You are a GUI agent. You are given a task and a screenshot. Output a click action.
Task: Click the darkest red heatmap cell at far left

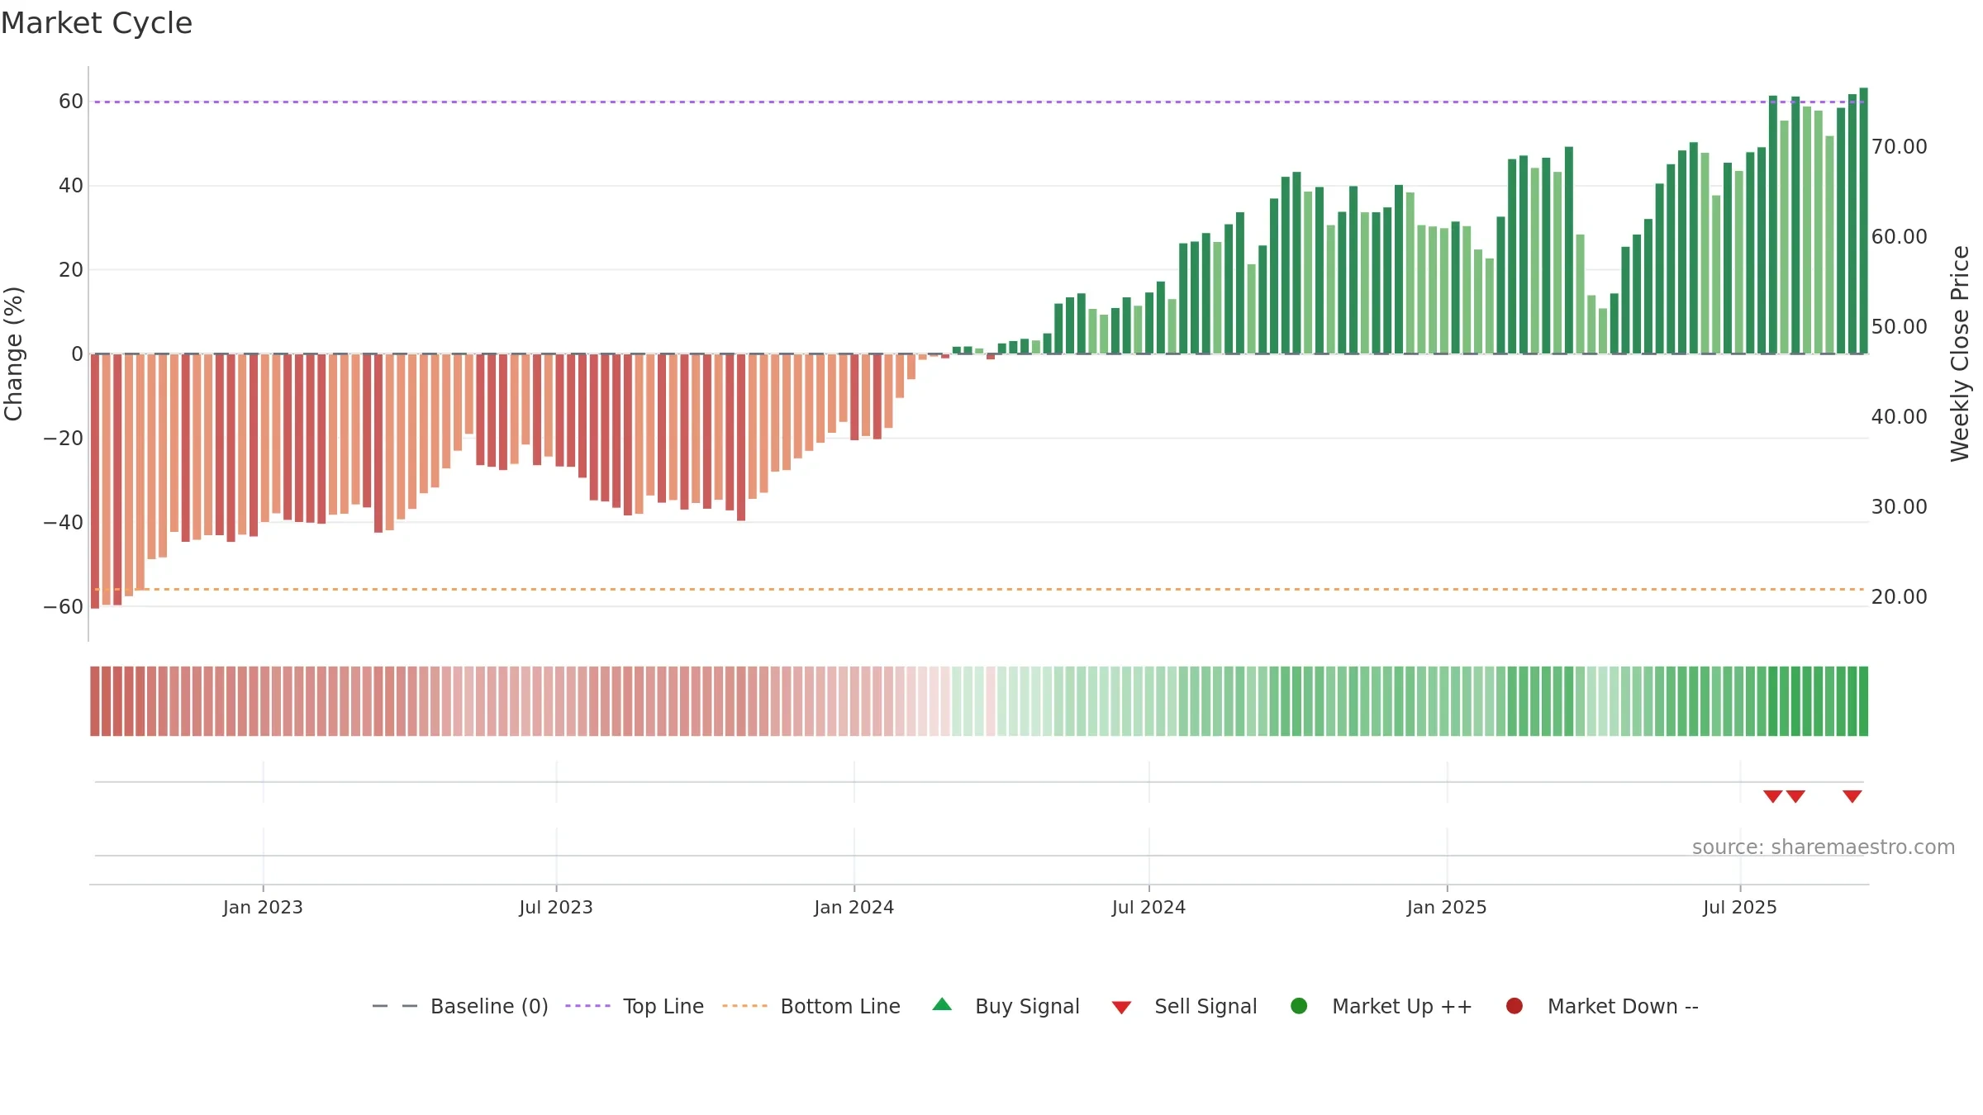[x=95, y=701]
